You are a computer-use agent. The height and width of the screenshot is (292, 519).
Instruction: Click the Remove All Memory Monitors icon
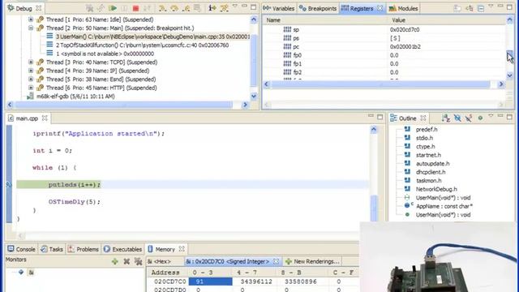click(138, 261)
